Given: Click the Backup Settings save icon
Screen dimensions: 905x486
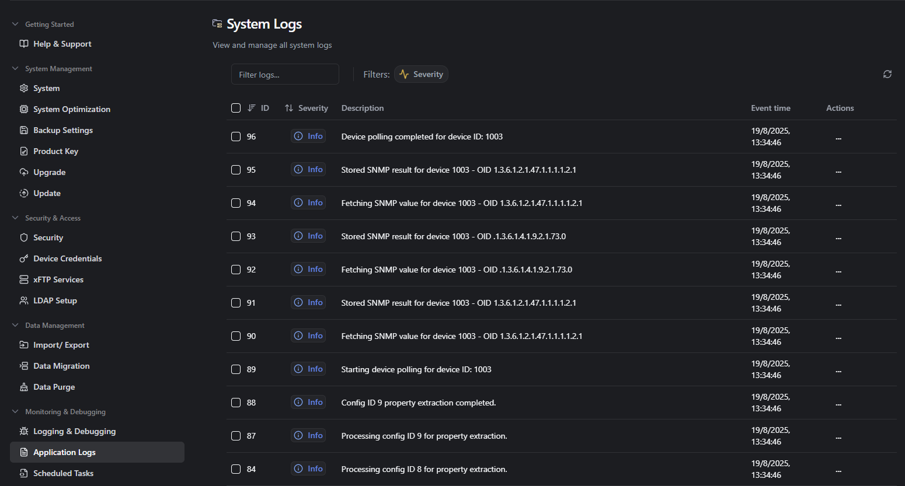Looking at the screenshot, I should (24, 130).
